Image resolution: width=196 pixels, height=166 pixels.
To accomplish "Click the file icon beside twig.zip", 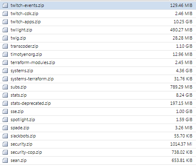I will (x=5, y=38).
